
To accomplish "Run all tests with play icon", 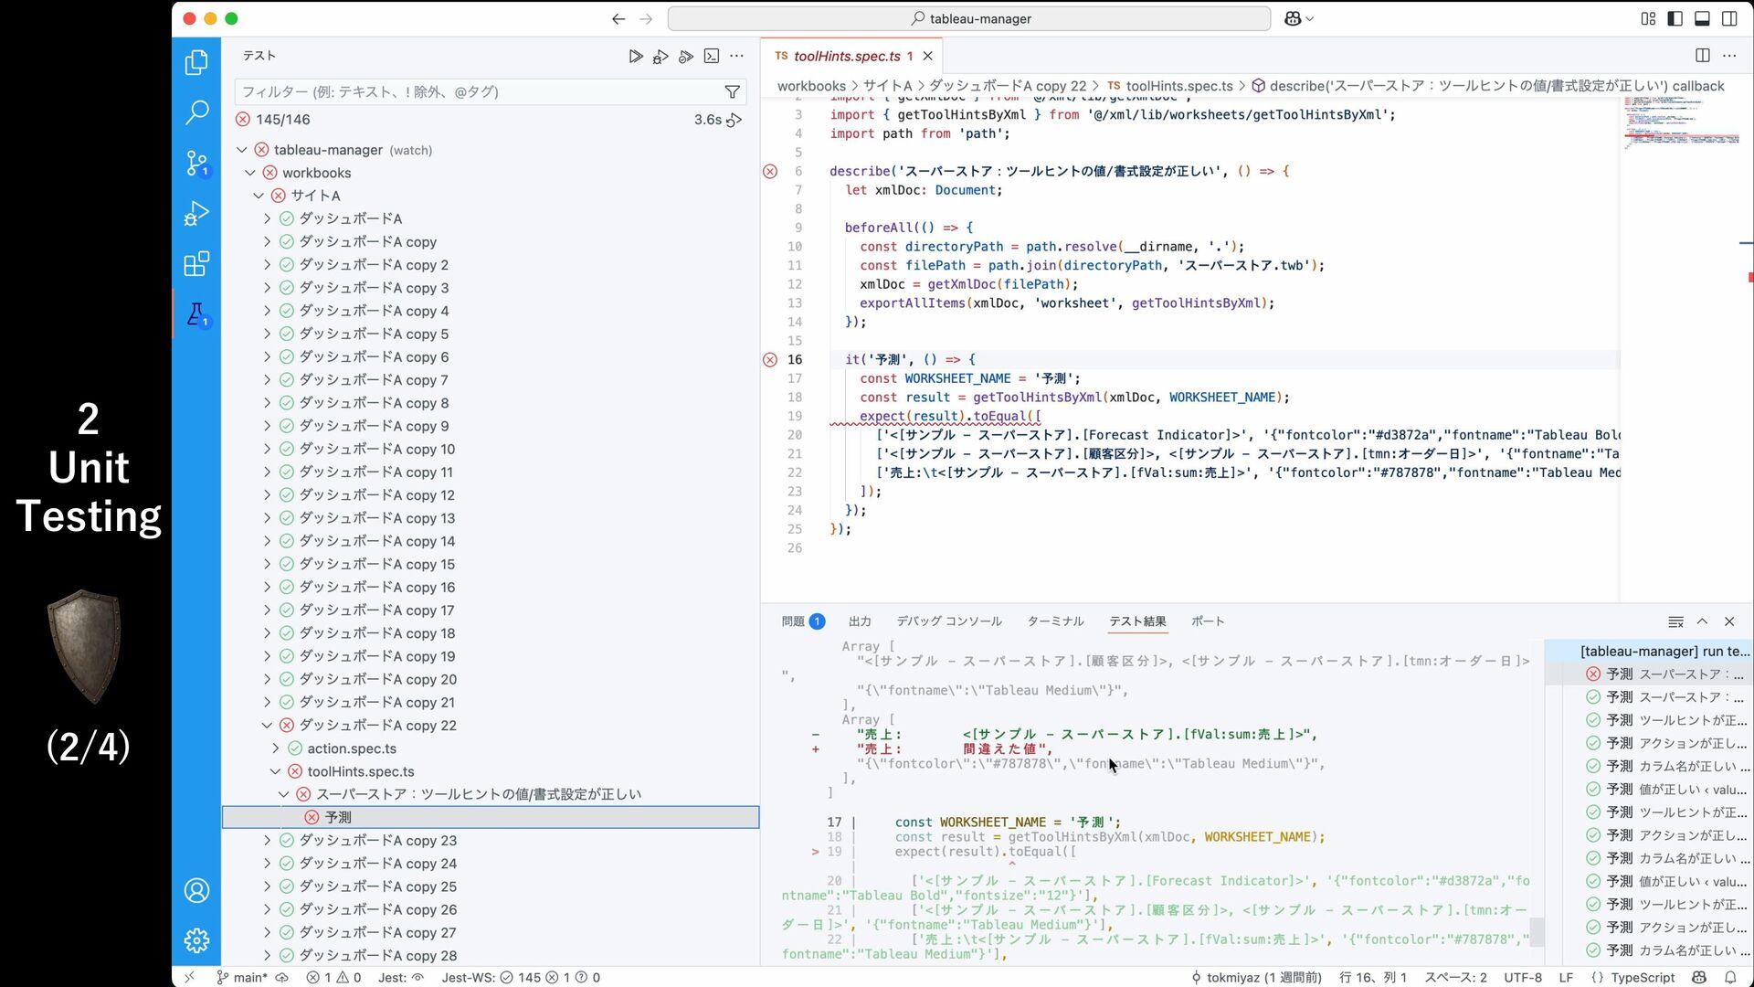I will (x=636, y=57).
